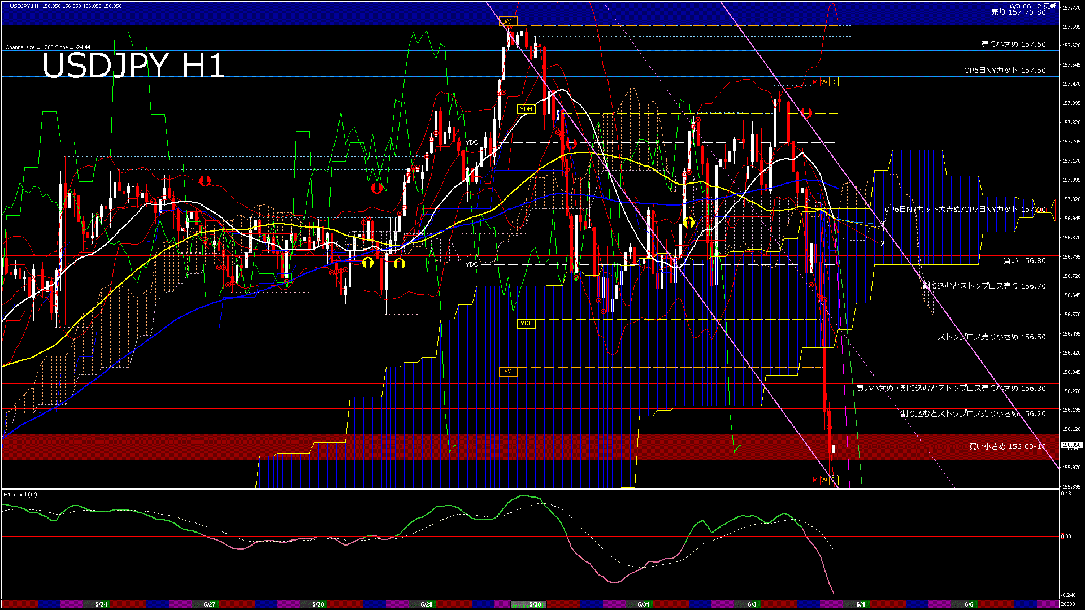
Task: Toggle the red M box above recent high
Action: click(815, 82)
